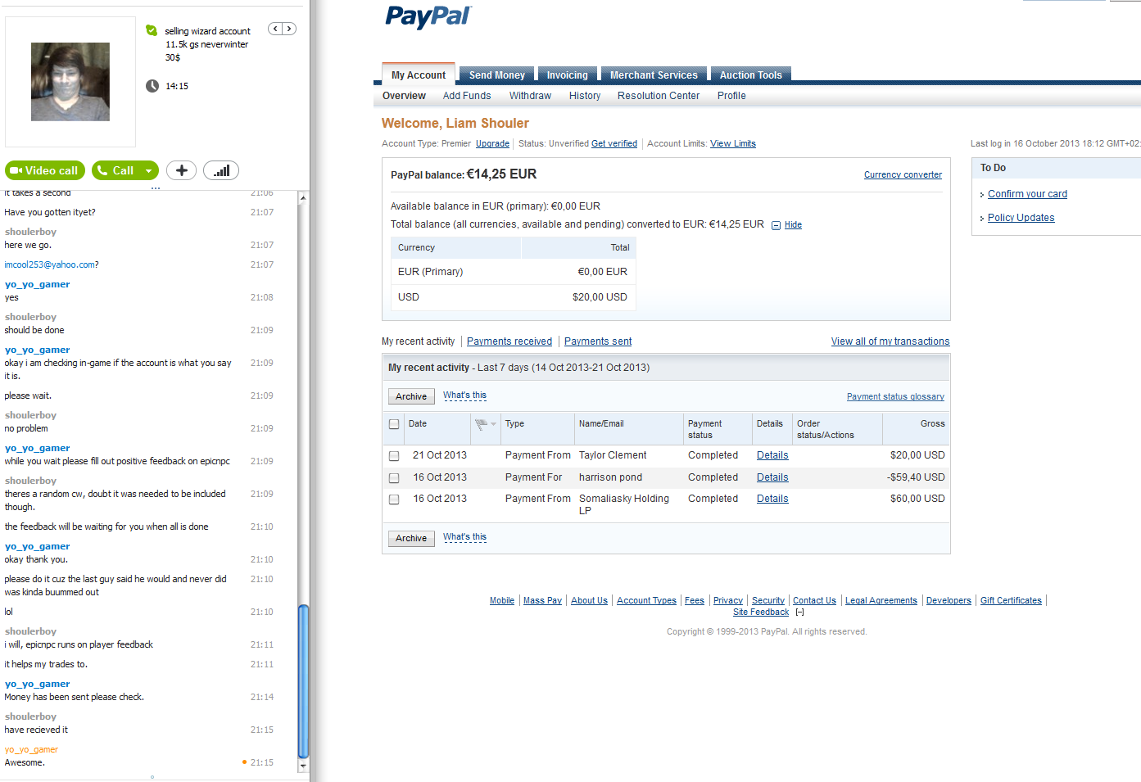The width and height of the screenshot is (1141, 782).
Task: Open the History submenu
Action: coord(585,96)
